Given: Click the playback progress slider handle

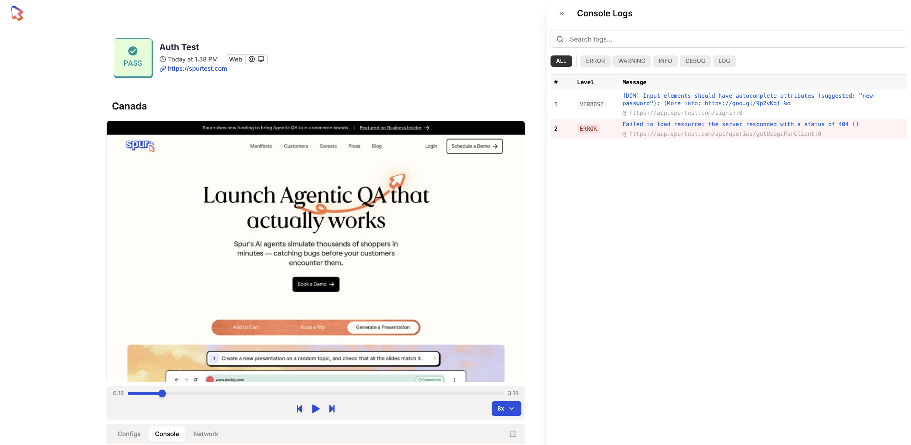Looking at the screenshot, I should point(162,393).
